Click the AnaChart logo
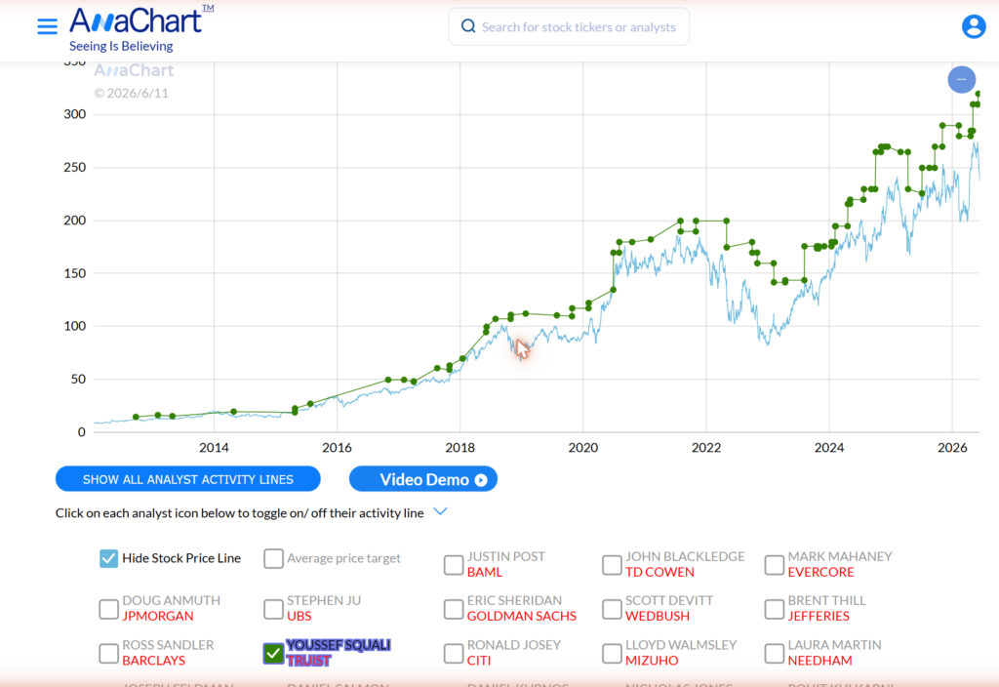999x687 pixels. click(x=141, y=20)
